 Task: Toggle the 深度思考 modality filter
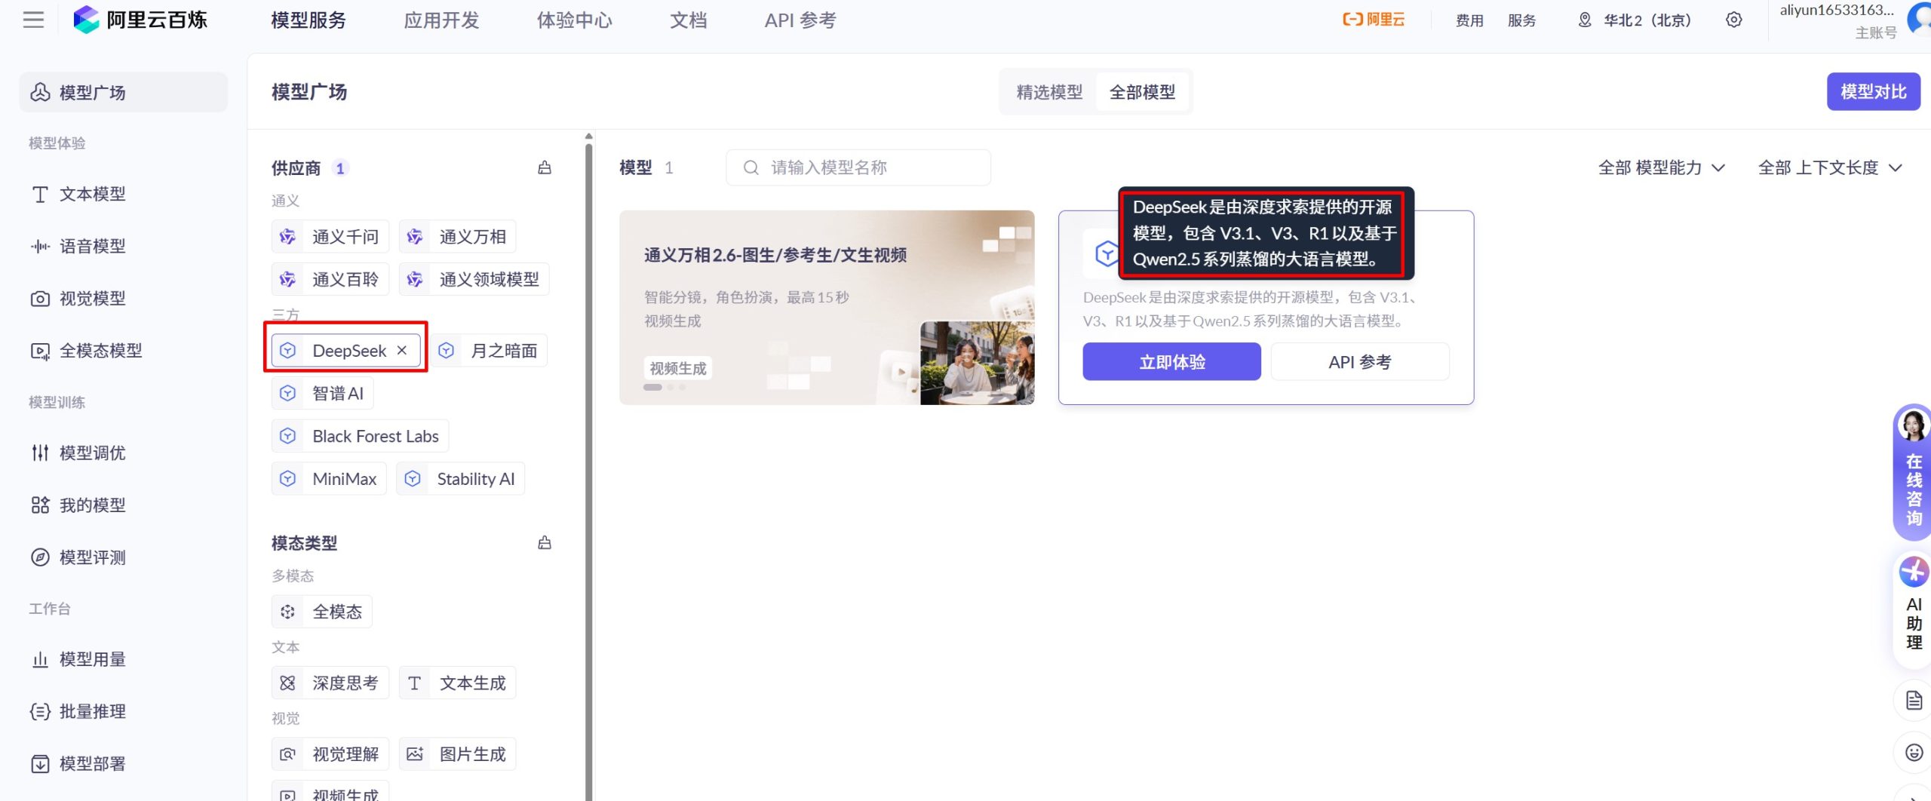click(330, 682)
